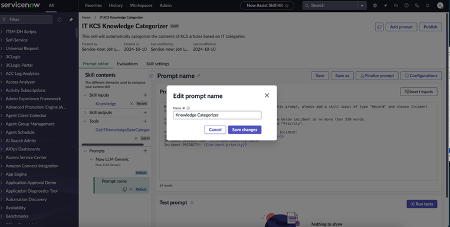This screenshot has height=227, width=450.
Task: Open the Workspaces menu
Action: click(x=141, y=5)
